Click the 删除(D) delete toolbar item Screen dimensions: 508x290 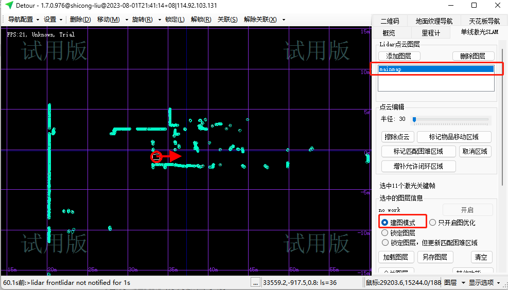click(x=80, y=20)
